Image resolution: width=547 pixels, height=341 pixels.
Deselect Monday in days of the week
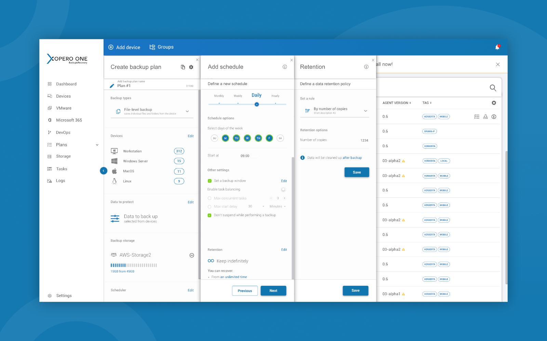coord(225,138)
